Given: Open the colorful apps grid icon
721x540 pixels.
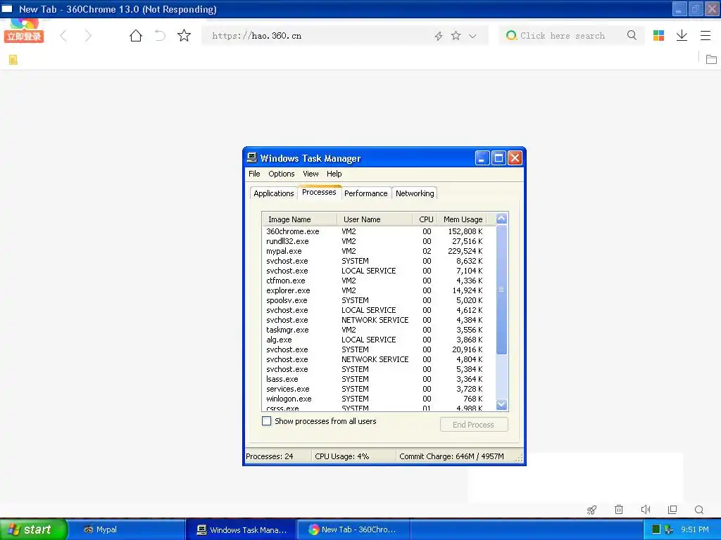Looking at the screenshot, I should pyautogui.click(x=658, y=36).
